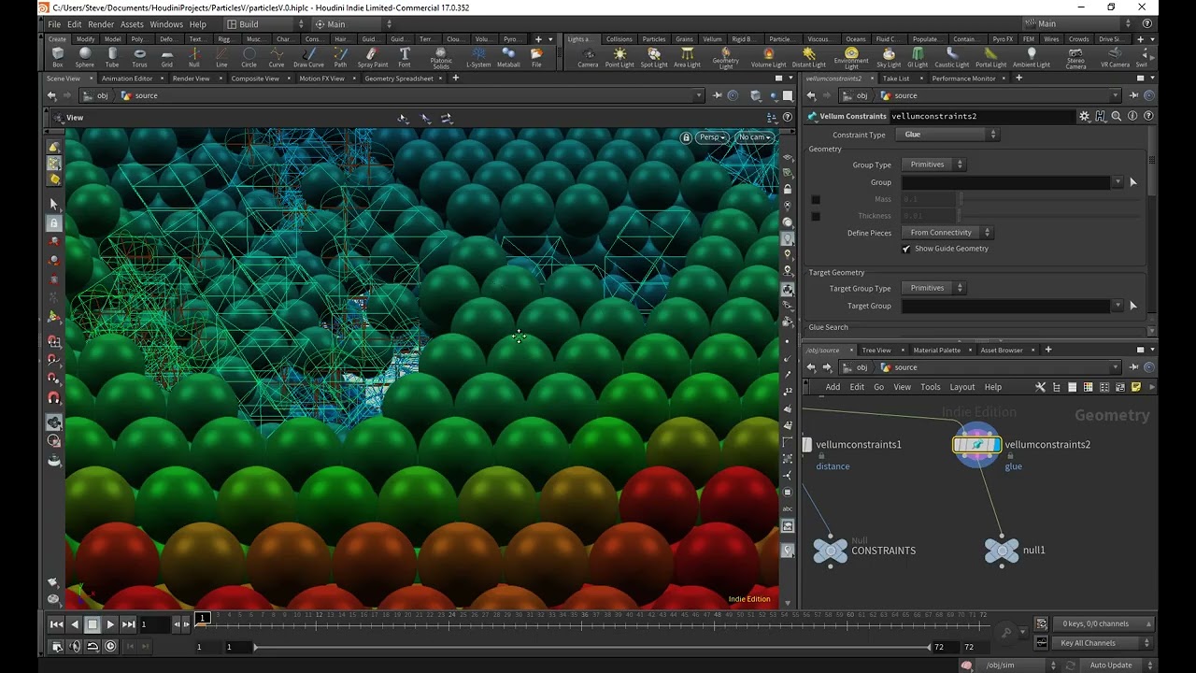Select the Draw Curve shelf tool

(x=308, y=58)
